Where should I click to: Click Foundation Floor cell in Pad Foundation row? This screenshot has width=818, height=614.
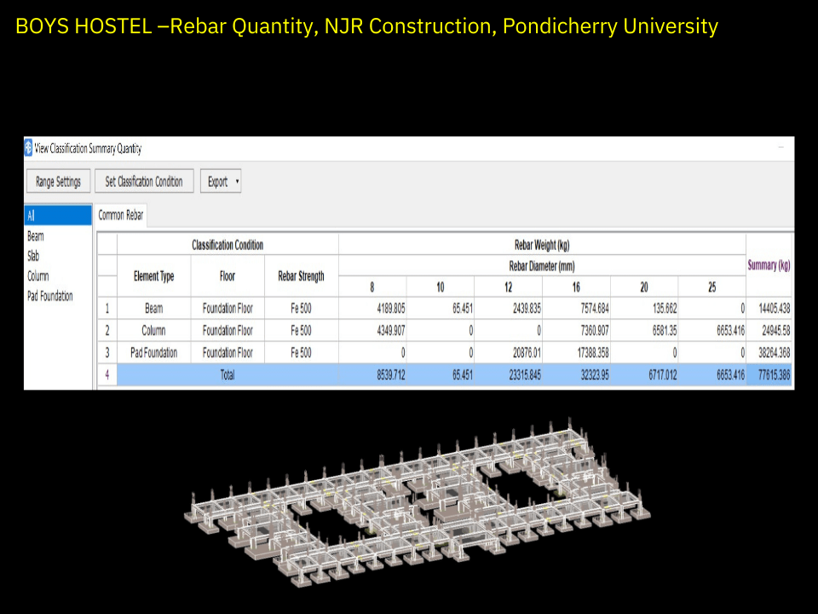click(228, 353)
